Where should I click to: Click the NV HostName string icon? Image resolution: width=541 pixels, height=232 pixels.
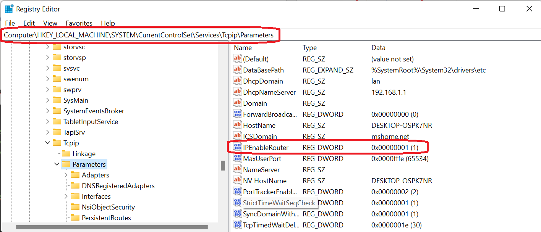238,181
